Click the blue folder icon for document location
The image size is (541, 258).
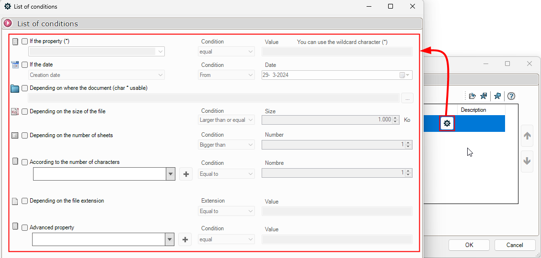pos(15,88)
